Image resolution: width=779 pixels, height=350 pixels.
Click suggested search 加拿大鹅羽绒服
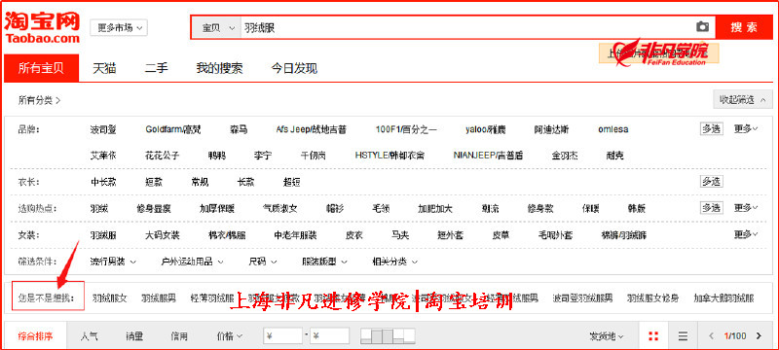pyautogui.click(x=723, y=298)
